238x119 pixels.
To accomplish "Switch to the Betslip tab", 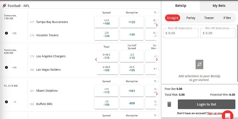I will click(x=181, y=6).
